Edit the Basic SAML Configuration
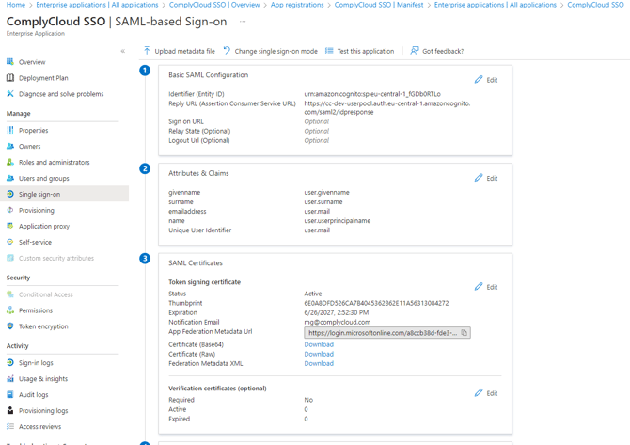630x445 pixels. click(486, 80)
